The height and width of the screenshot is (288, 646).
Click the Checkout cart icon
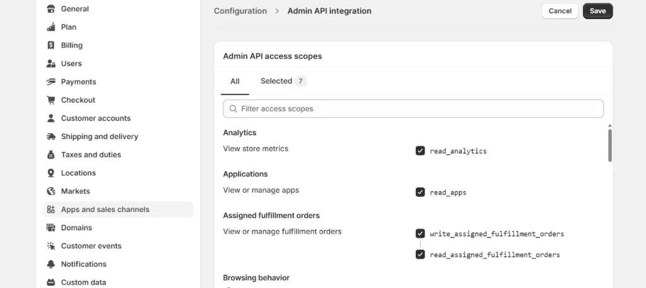(51, 100)
